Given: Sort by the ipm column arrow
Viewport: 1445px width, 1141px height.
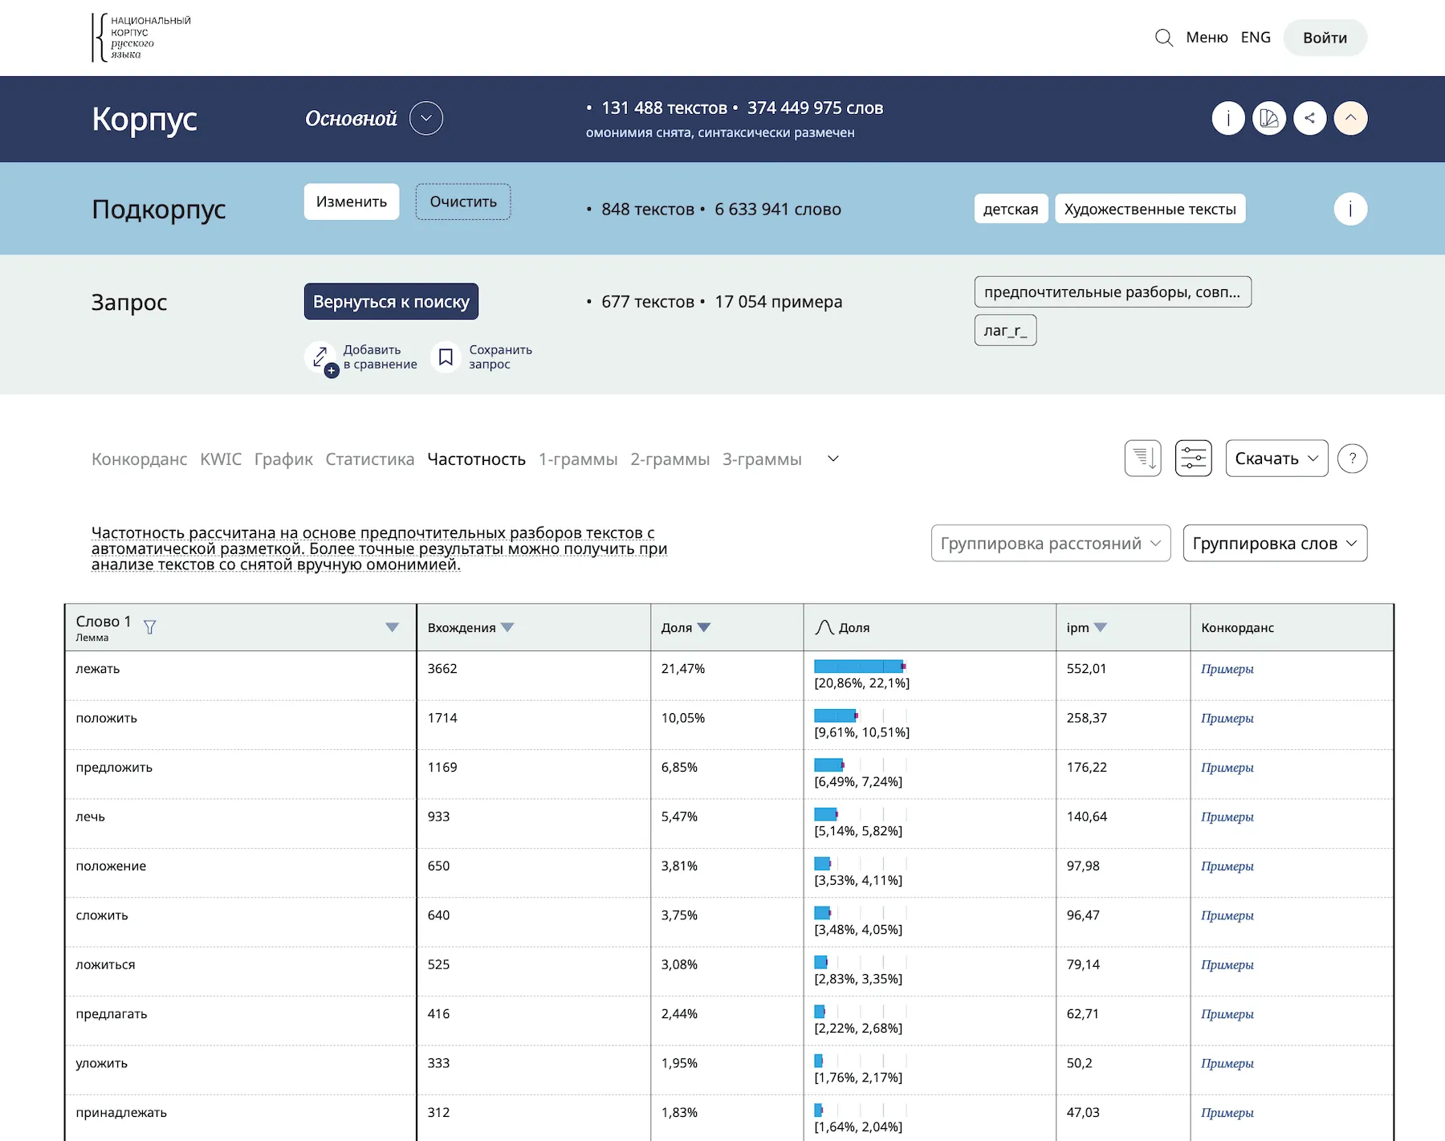Looking at the screenshot, I should [1101, 627].
